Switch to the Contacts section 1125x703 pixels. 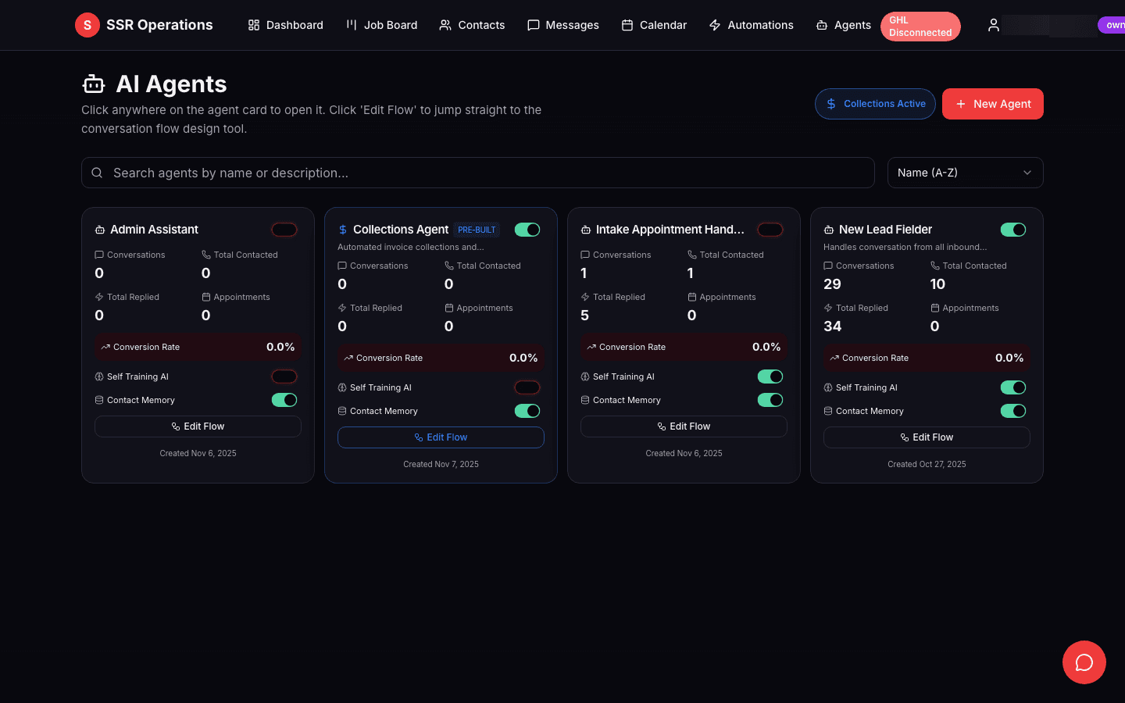tap(472, 25)
